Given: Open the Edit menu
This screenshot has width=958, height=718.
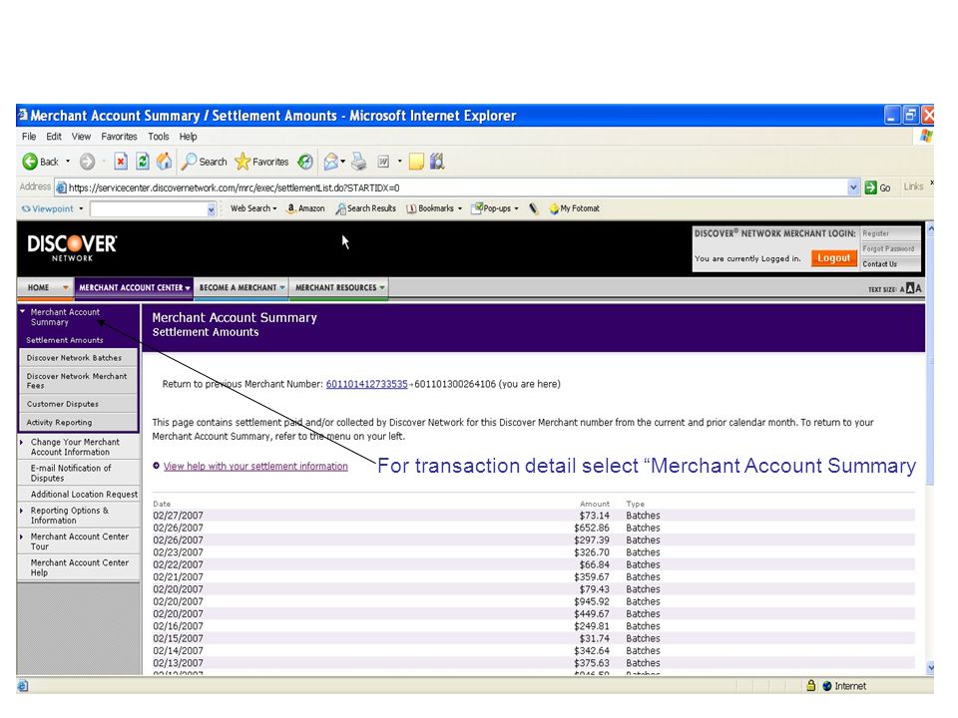Looking at the screenshot, I should click(54, 137).
